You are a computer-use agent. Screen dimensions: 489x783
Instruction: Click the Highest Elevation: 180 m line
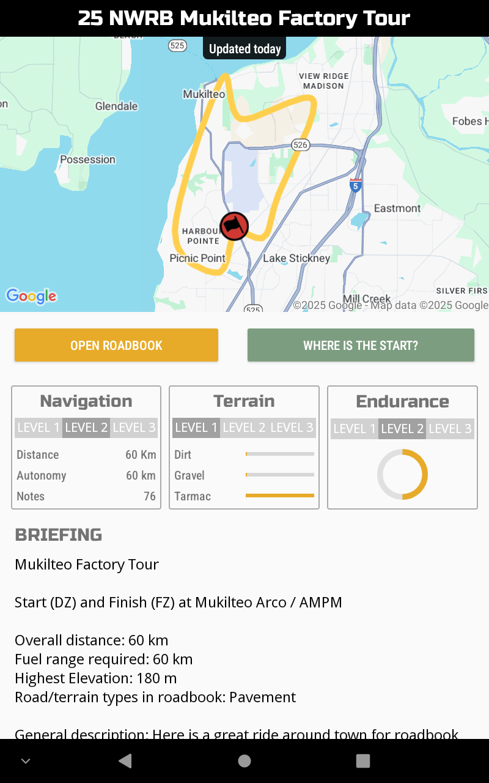click(x=96, y=678)
